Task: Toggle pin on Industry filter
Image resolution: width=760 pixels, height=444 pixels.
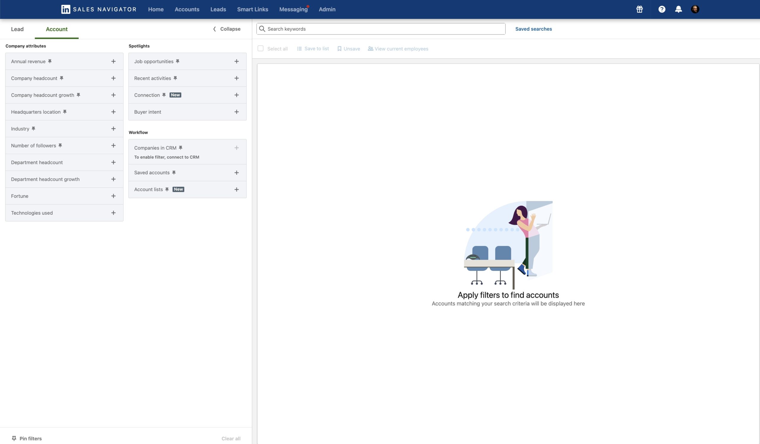Action: tap(34, 129)
